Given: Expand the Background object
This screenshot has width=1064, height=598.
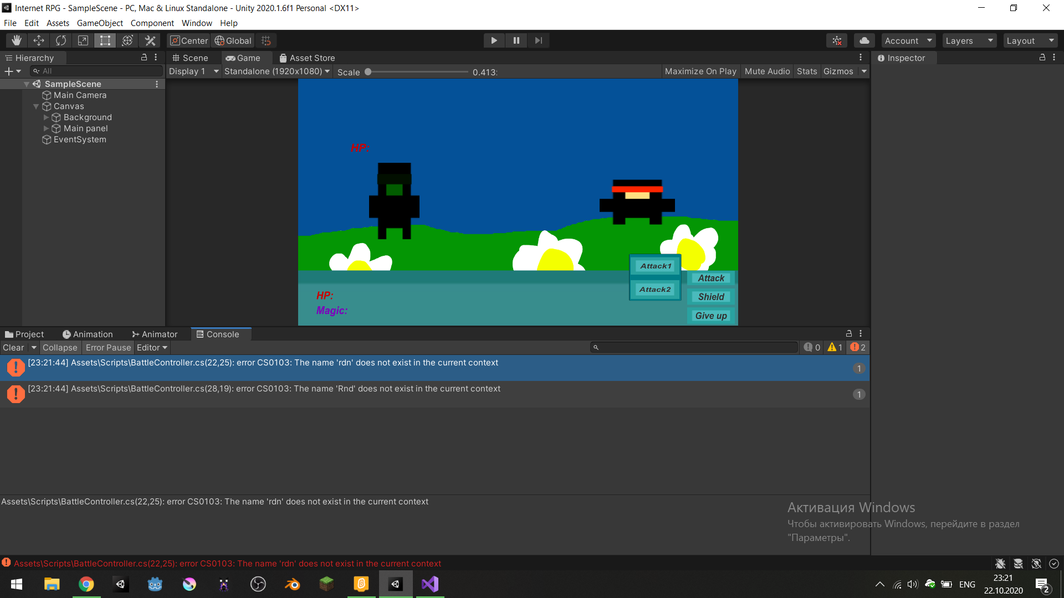Looking at the screenshot, I should click(x=46, y=117).
